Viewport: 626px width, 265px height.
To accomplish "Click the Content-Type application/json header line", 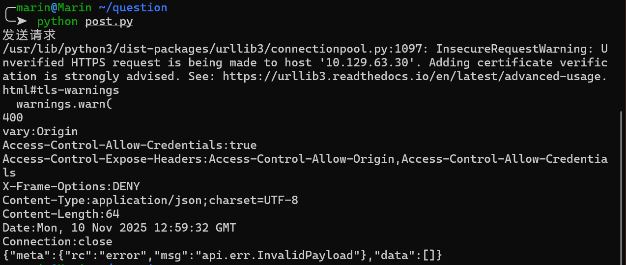I will [150, 201].
